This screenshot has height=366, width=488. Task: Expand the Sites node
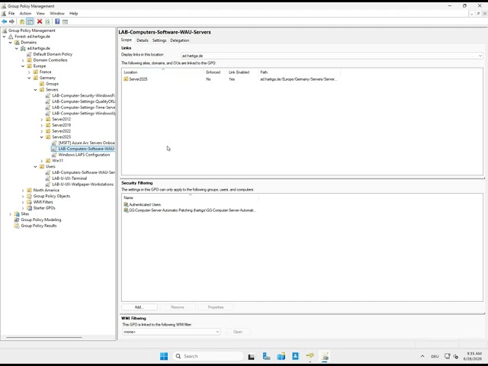[10, 213]
